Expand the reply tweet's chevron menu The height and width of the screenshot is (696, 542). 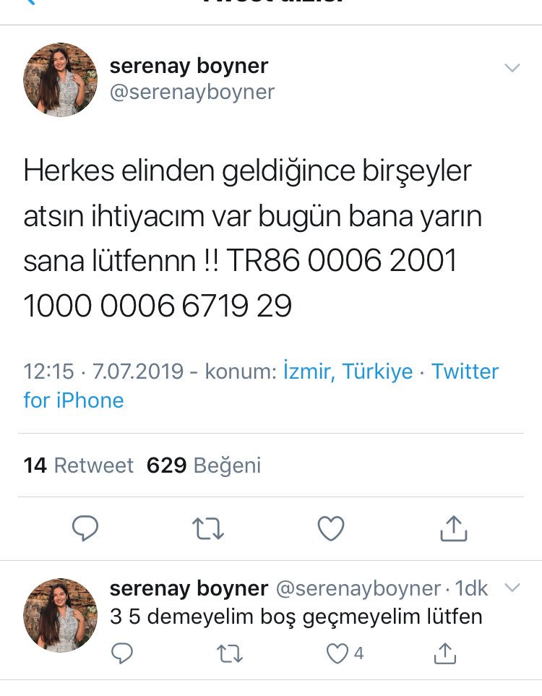[x=512, y=588]
